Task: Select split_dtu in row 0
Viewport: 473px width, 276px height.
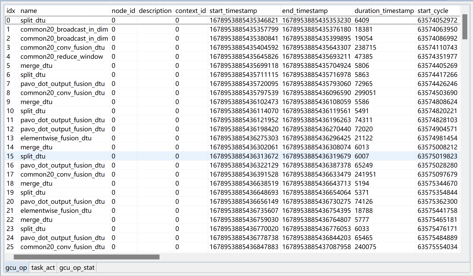Action: 33,20
